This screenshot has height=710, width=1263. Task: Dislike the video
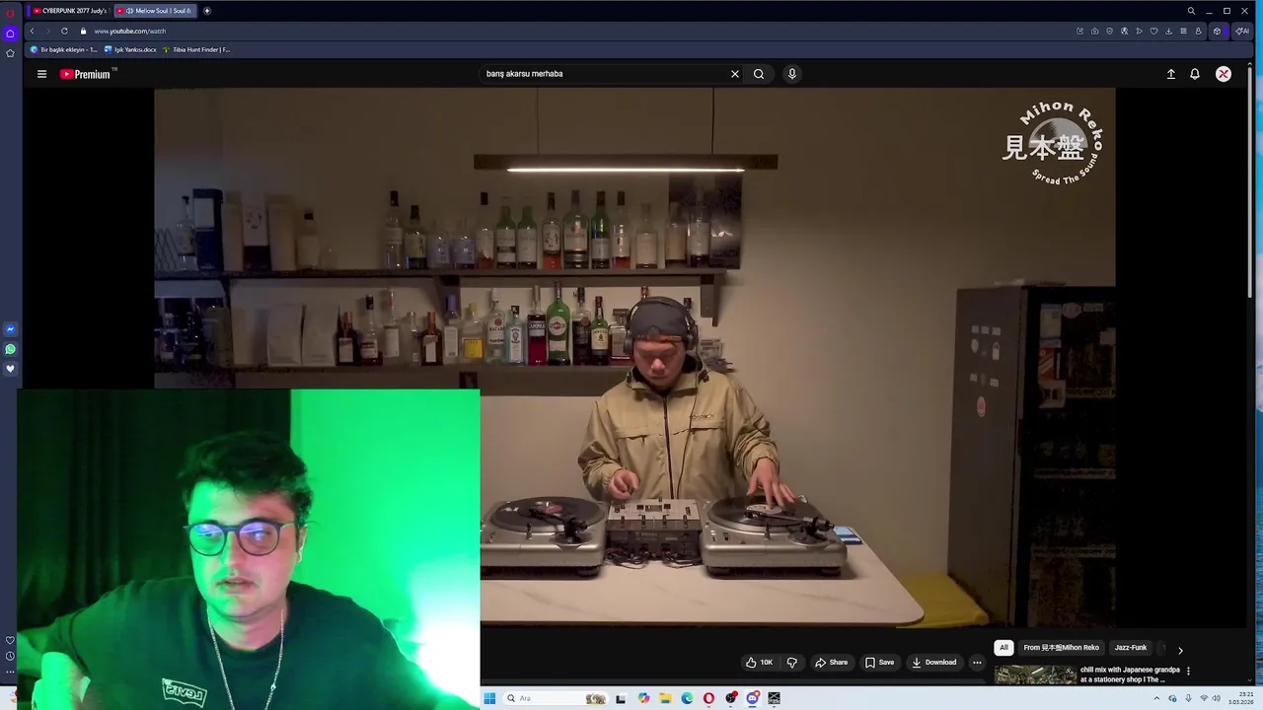click(x=791, y=663)
